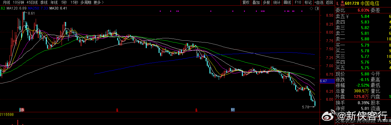Click the L margin-trading marker icon
The width and height of the screenshot is (391, 125).
(337, 3)
